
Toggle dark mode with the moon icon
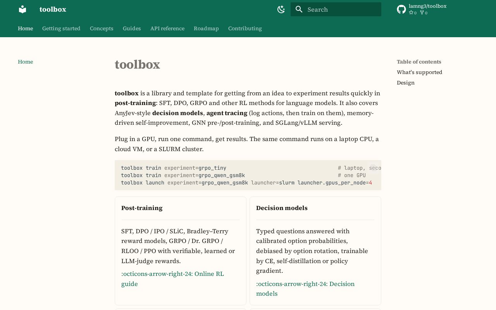(281, 9)
